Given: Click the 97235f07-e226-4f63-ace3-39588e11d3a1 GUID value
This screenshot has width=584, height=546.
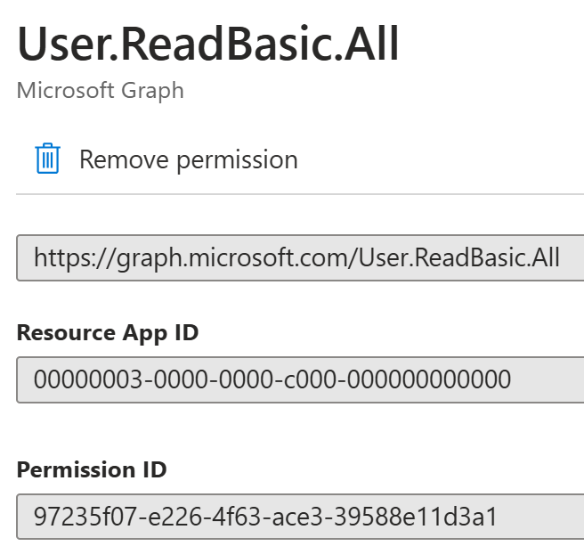Looking at the screenshot, I should pyautogui.click(x=265, y=517).
